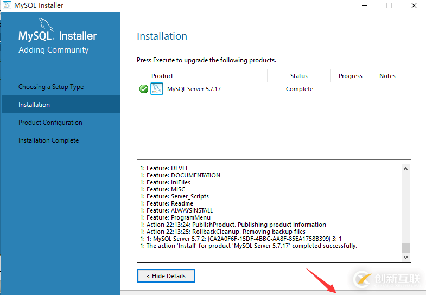Image resolution: width=426 pixels, height=295 pixels.
Task: Click the MySQL Installer title bar icon
Action: (7, 5)
